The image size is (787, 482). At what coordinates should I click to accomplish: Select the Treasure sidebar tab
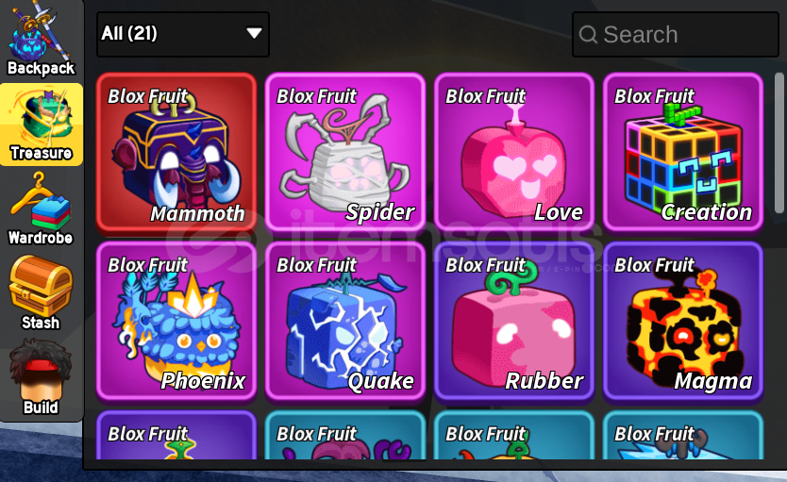pyautogui.click(x=42, y=125)
